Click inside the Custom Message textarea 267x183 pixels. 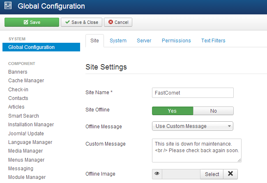(x=196, y=150)
